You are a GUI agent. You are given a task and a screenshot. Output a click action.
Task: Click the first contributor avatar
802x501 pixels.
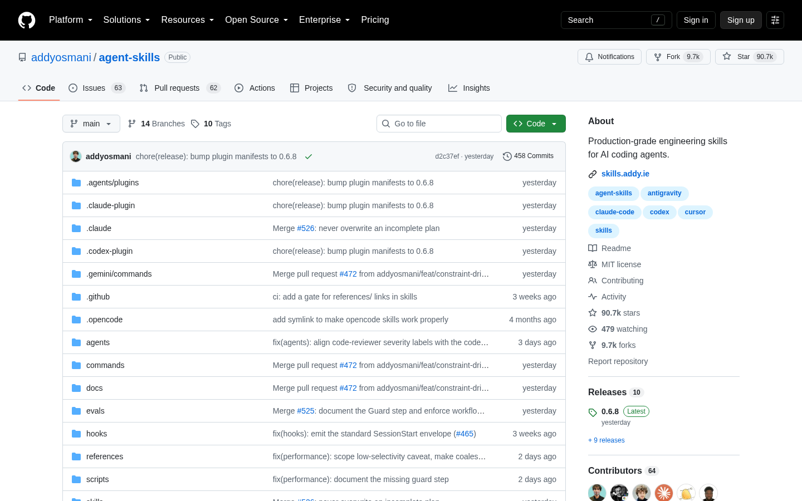597,493
